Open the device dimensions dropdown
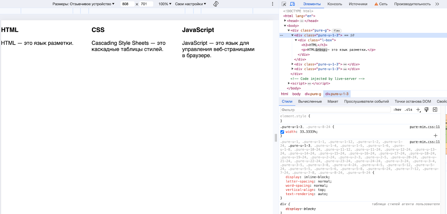 point(84,4)
